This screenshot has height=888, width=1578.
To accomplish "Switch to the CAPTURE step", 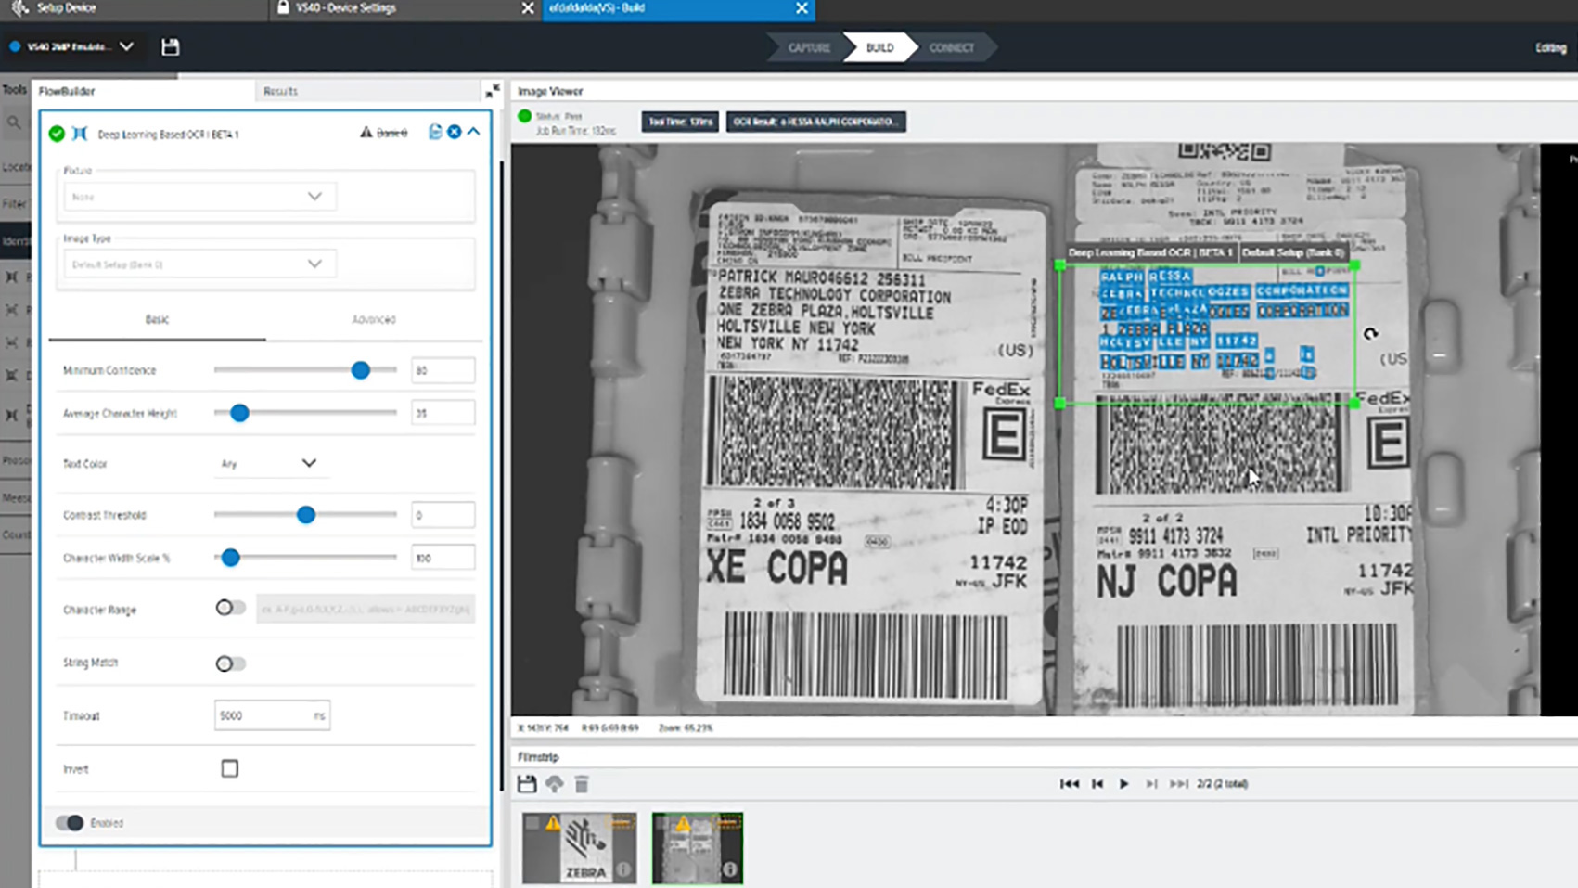I will click(809, 47).
